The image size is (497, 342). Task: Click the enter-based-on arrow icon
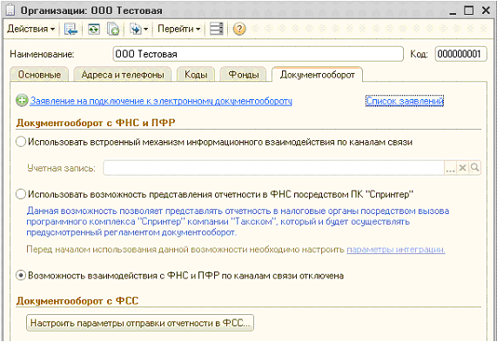(x=136, y=29)
